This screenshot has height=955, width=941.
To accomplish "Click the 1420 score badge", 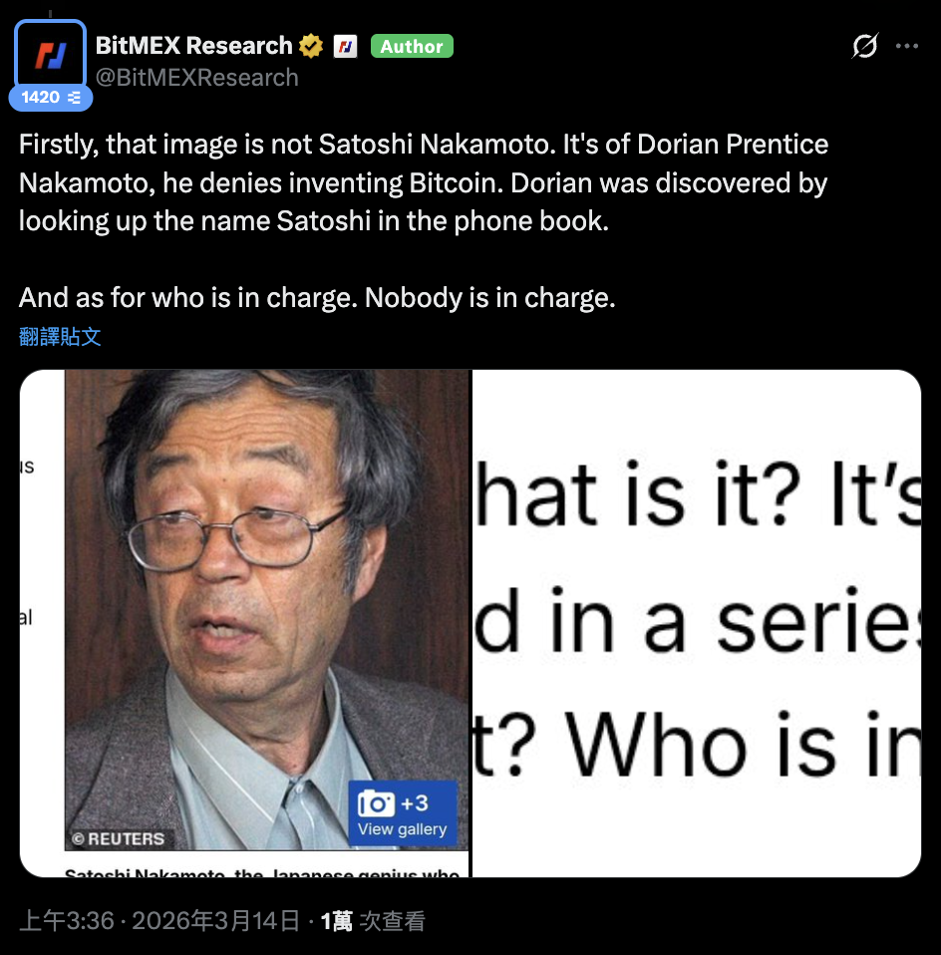I will 51,98.
